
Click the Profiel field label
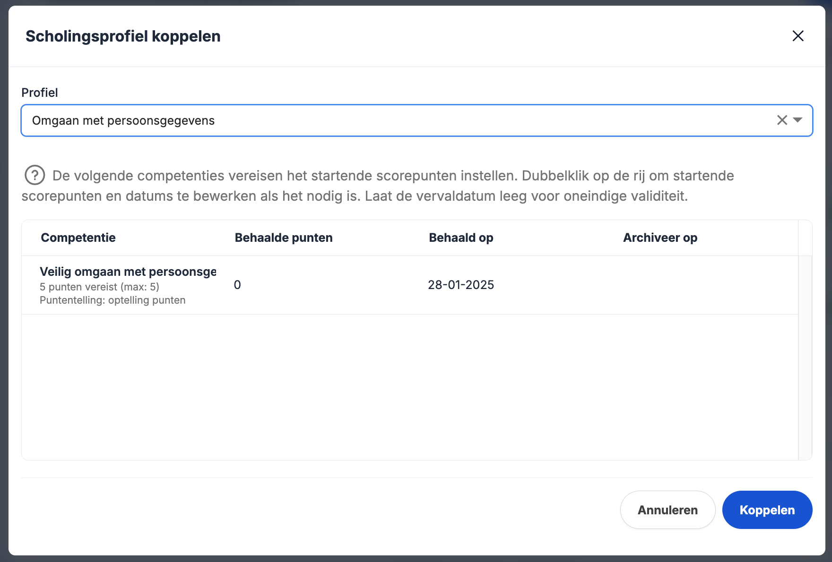(40, 93)
